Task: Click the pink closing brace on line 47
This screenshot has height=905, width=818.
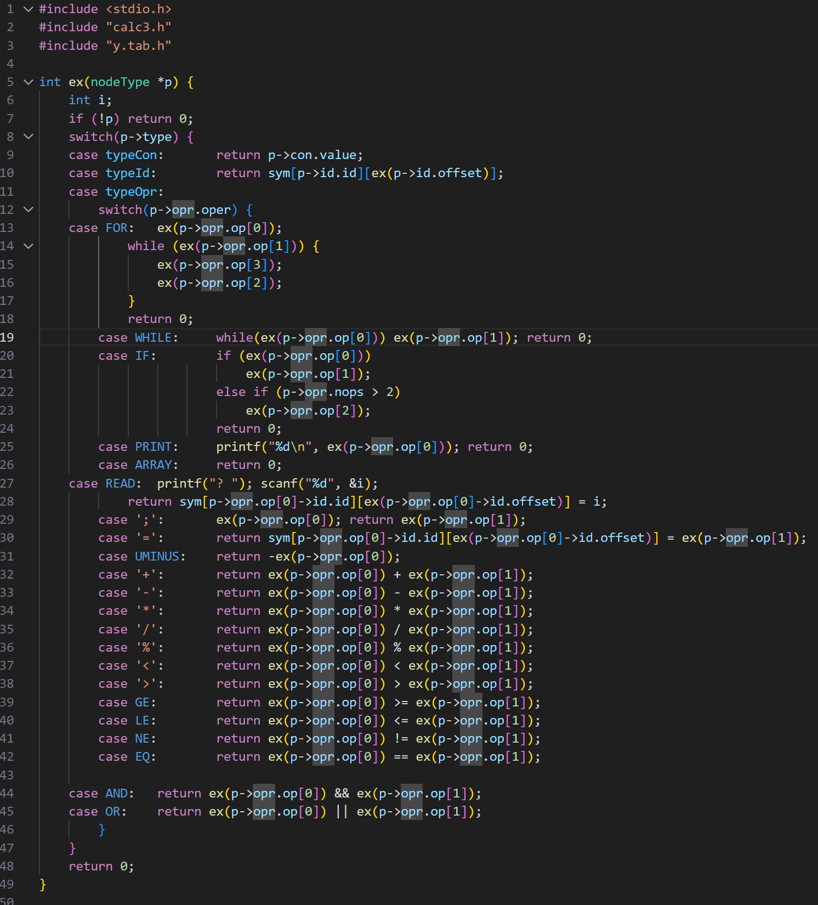Action: click(x=72, y=848)
